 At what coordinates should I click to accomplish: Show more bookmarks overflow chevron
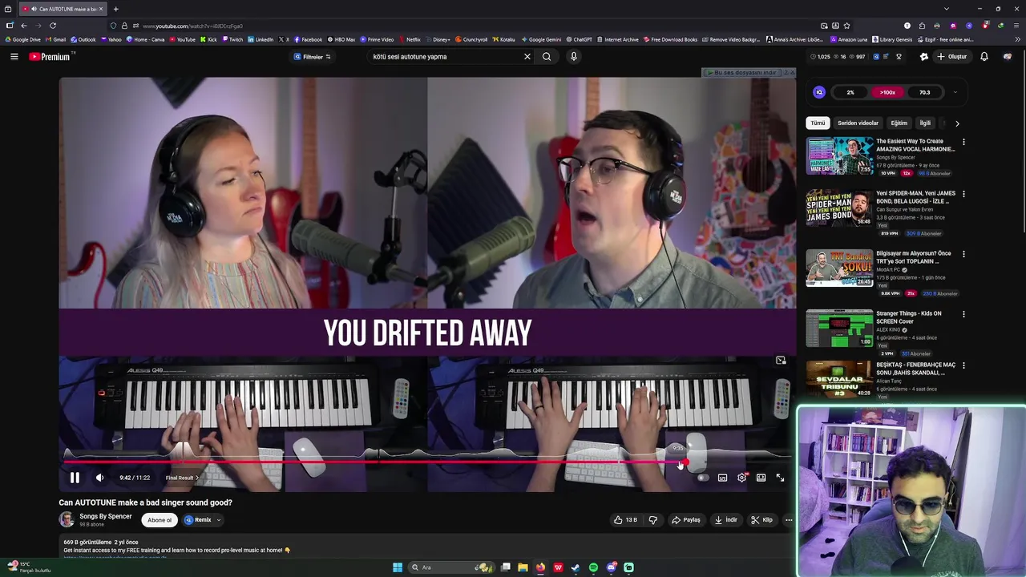(1016, 39)
